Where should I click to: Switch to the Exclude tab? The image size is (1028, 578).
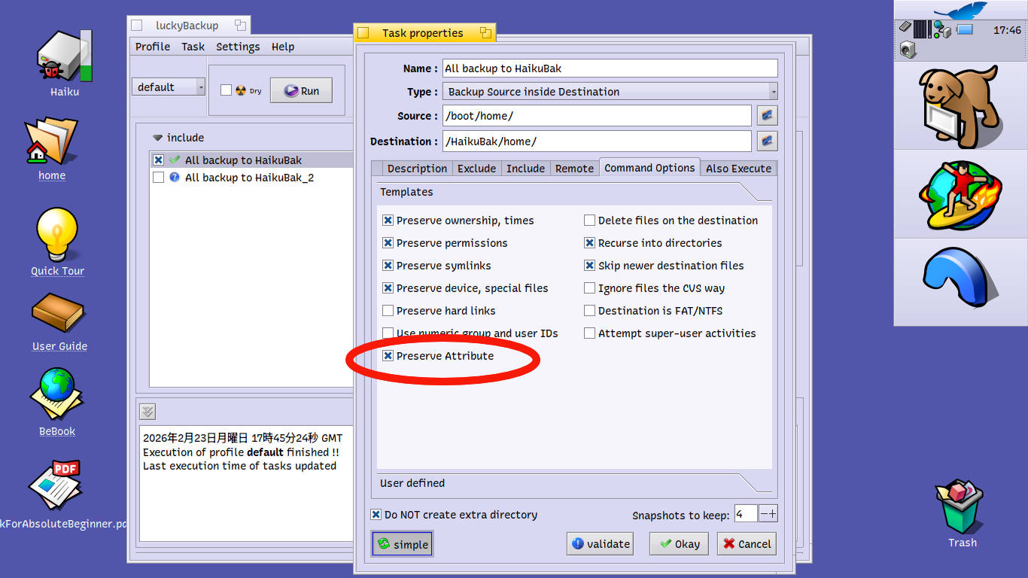pos(476,169)
